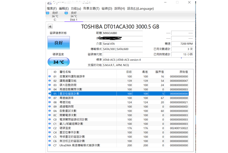Click the status dot for attribute 0A
The image size is (228, 153).
click(x=50, y=111)
